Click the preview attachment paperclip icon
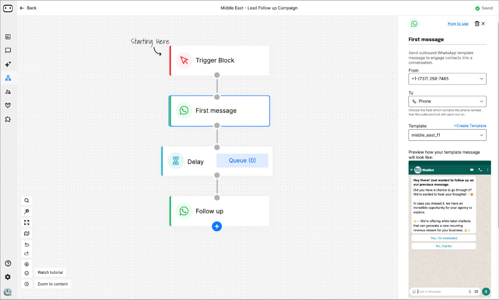 470,291
